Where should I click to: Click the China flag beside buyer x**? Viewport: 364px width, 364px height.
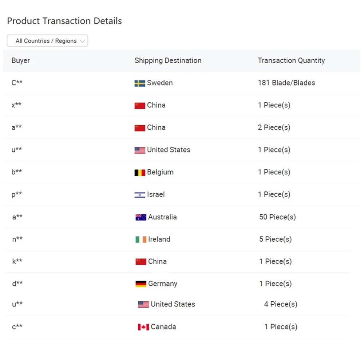(x=140, y=106)
